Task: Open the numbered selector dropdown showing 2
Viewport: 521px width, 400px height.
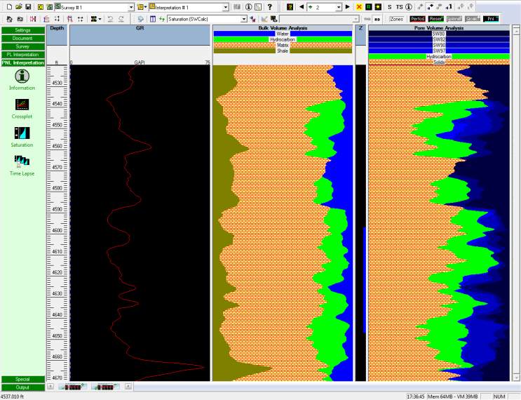Action: click(339, 7)
